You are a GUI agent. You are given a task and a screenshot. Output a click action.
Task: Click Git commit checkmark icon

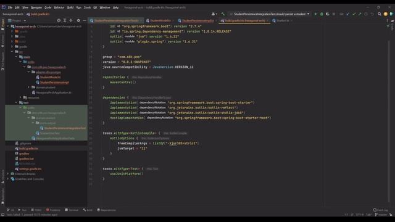pyautogui.click(x=354, y=14)
